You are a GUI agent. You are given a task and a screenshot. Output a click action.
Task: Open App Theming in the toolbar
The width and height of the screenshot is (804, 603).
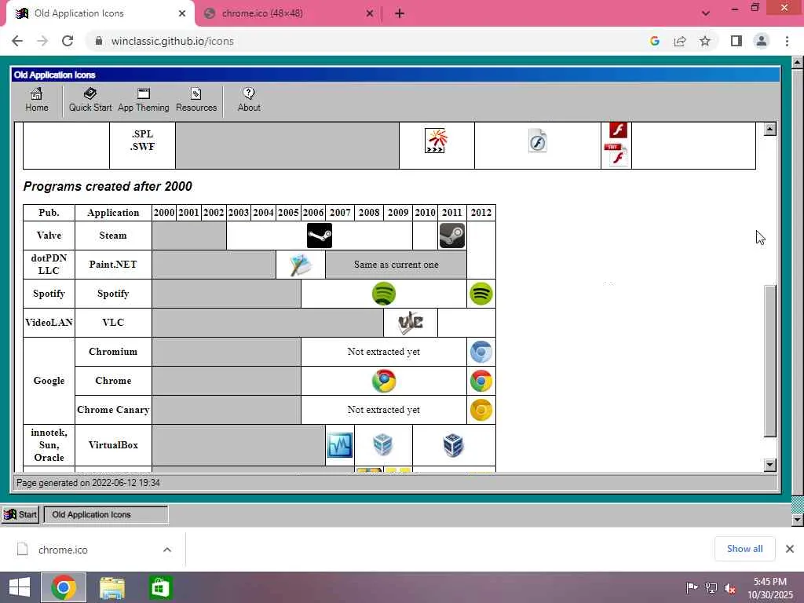click(x=144, y=100)
